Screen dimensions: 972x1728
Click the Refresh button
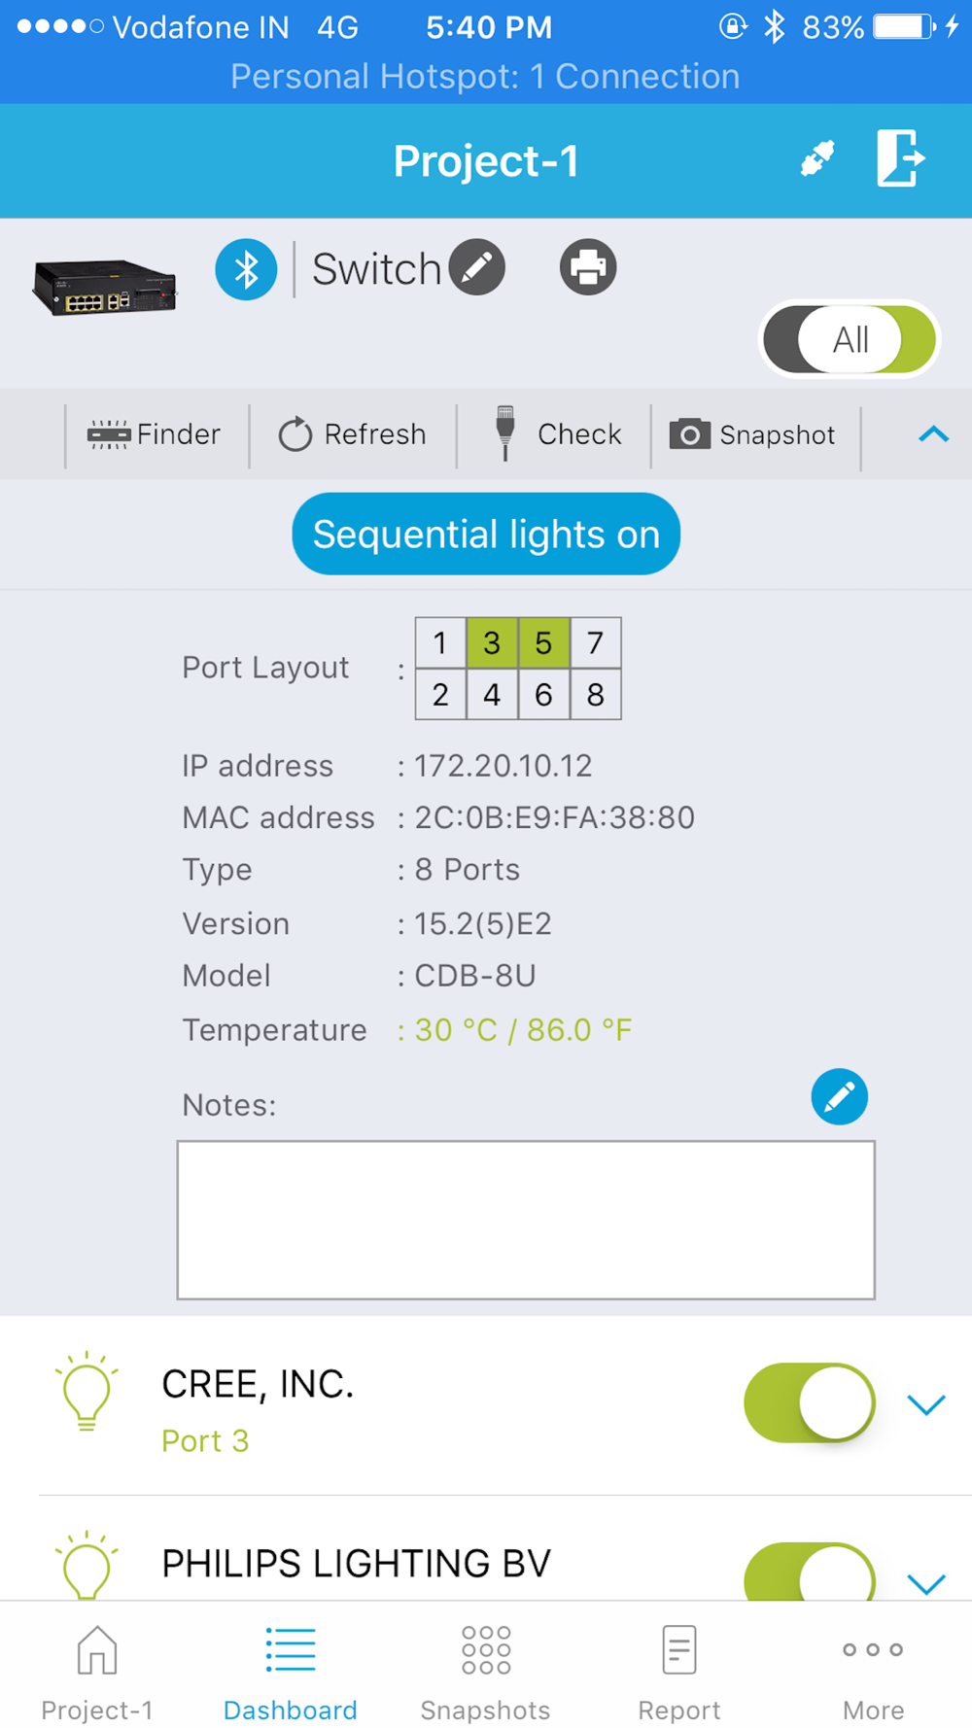click(353, 434)
